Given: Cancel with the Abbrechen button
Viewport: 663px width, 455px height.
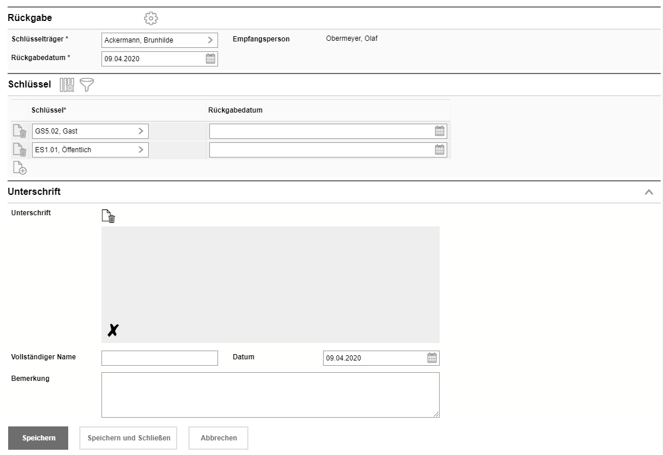Looking at the screenshot, I should pos(219,438).
